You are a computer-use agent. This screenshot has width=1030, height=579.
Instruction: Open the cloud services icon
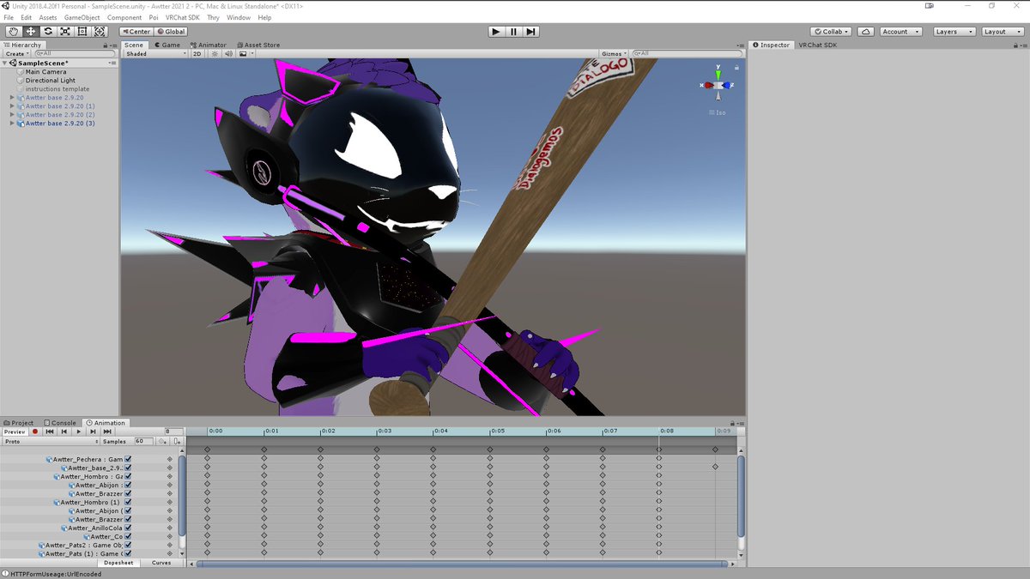pyautogui.click(x=866, y=32)
